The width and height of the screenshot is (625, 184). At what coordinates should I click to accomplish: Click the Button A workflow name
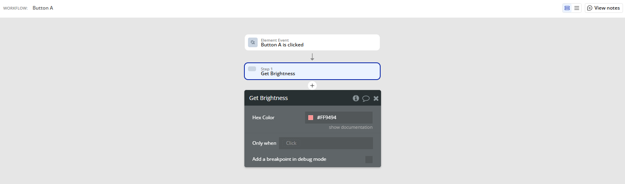pos(43,8)
